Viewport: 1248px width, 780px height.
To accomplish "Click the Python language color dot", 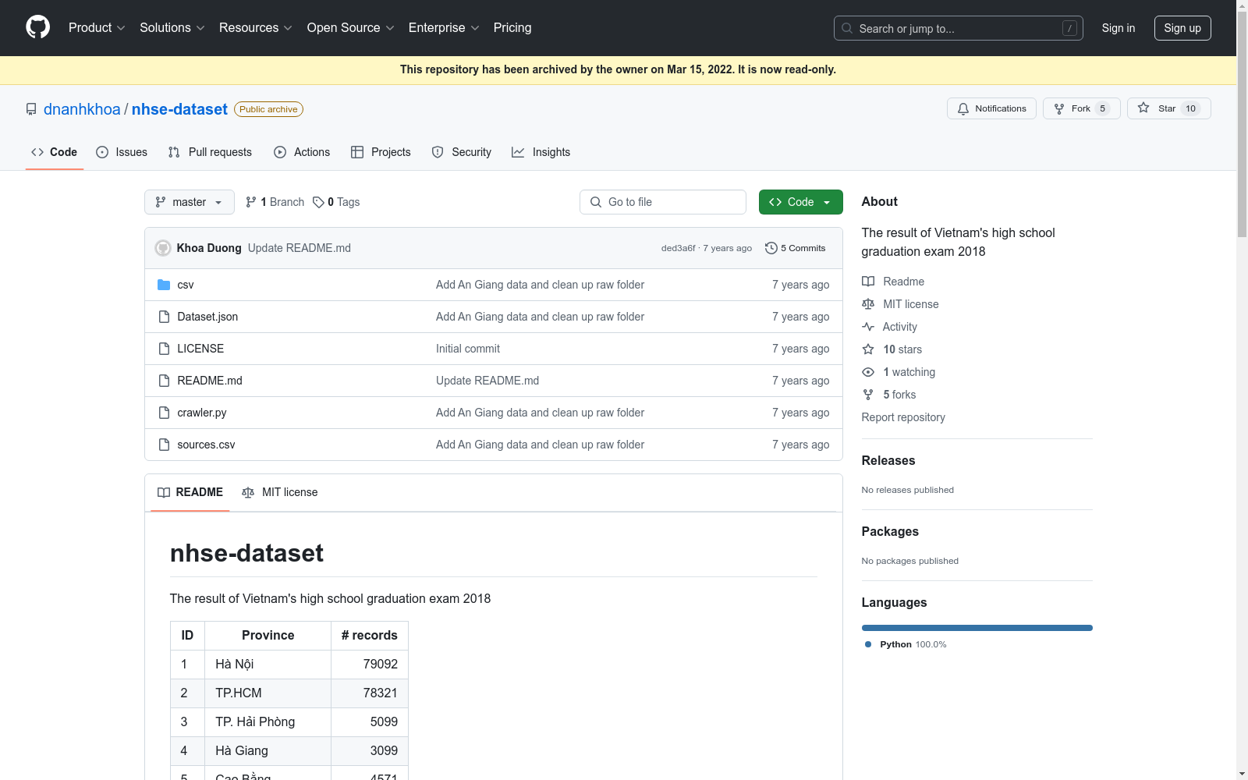I will [x=868, y=644].
